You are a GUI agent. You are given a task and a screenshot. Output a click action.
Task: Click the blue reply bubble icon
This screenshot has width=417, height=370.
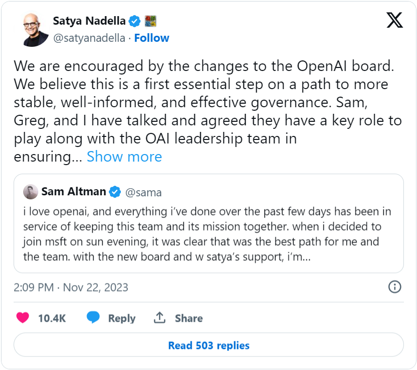tap(93, 318)
